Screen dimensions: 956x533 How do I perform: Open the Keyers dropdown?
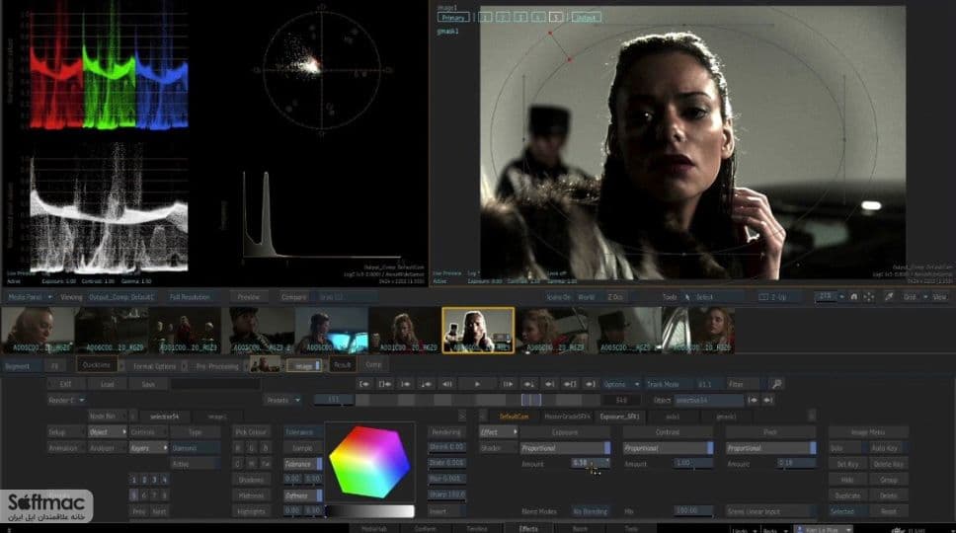coord(148,448)
